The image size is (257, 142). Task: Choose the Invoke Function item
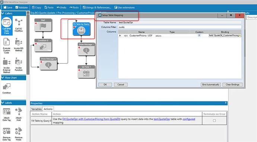tap(19, 64)
